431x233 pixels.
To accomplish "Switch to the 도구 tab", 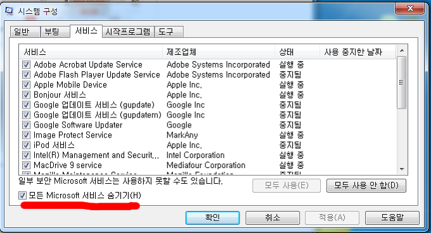I will point(169,32).
